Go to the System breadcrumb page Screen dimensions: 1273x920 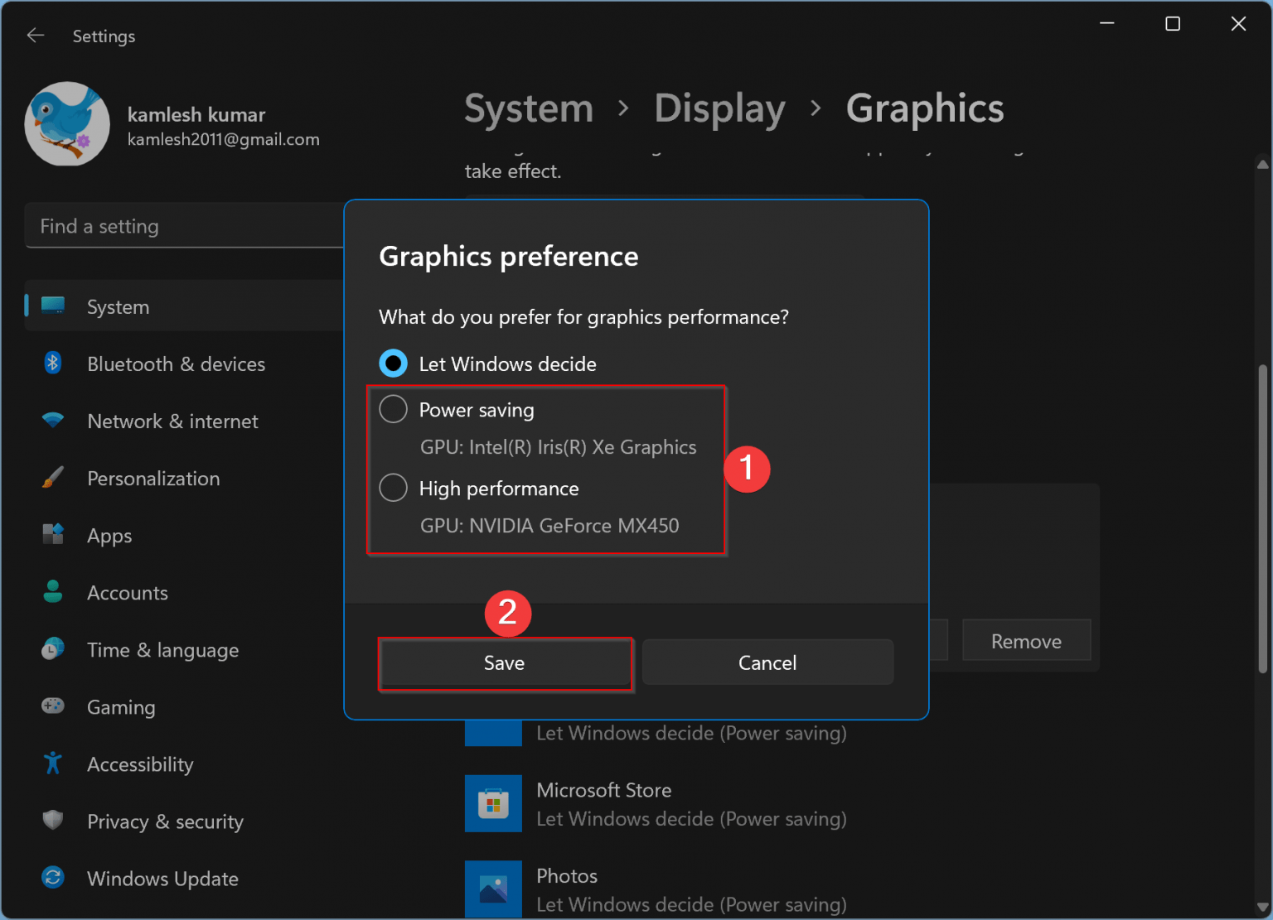coord(528,108)
